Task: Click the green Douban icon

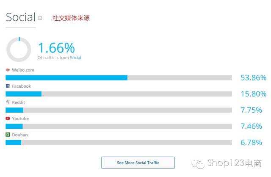Action: coord(8,135)
